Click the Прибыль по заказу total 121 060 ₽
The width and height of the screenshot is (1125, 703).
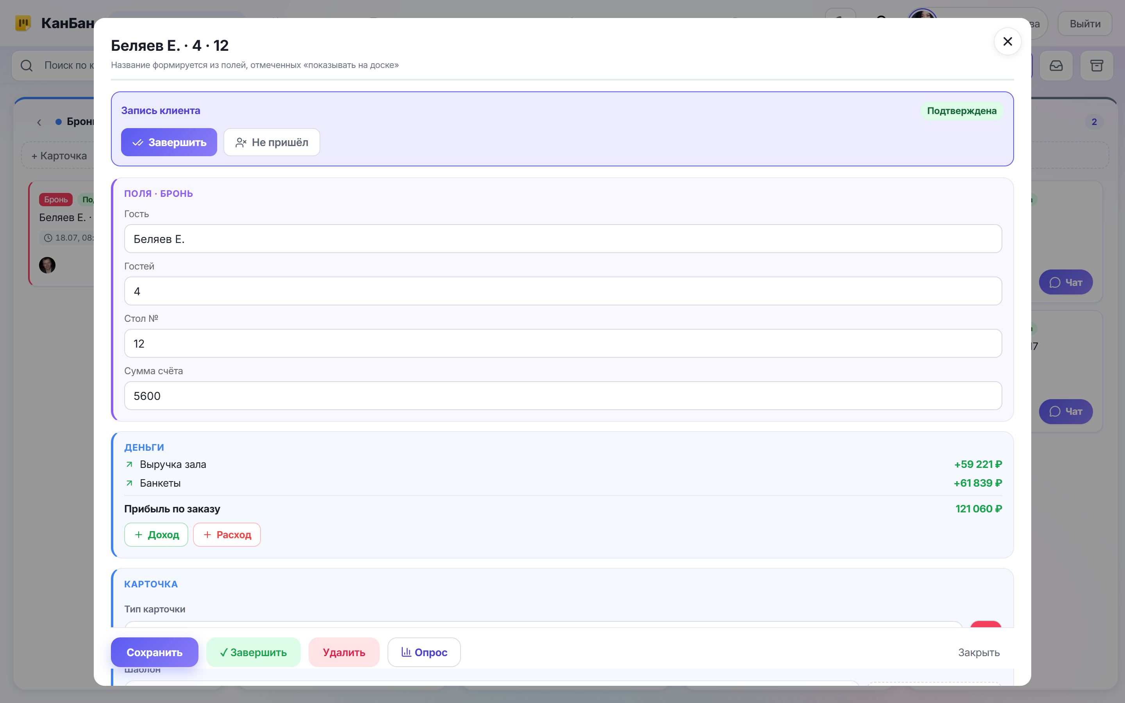(x=978, y=509)
